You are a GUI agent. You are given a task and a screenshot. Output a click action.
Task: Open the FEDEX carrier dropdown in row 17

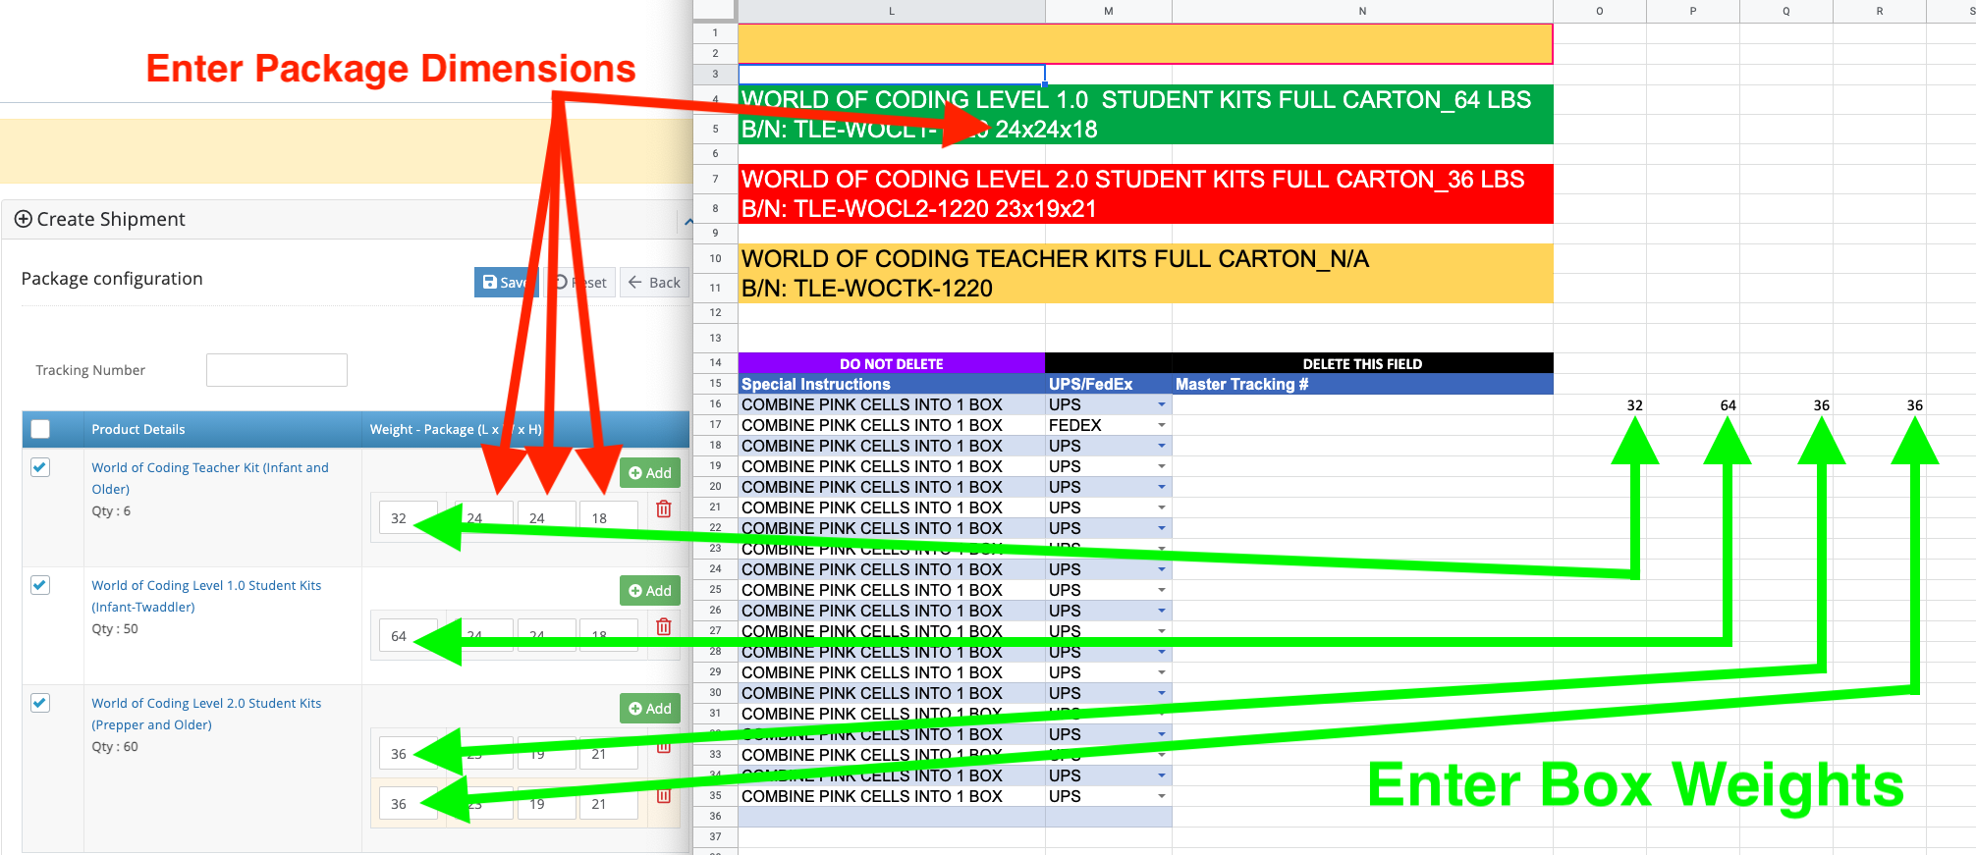click(1162, 425)
